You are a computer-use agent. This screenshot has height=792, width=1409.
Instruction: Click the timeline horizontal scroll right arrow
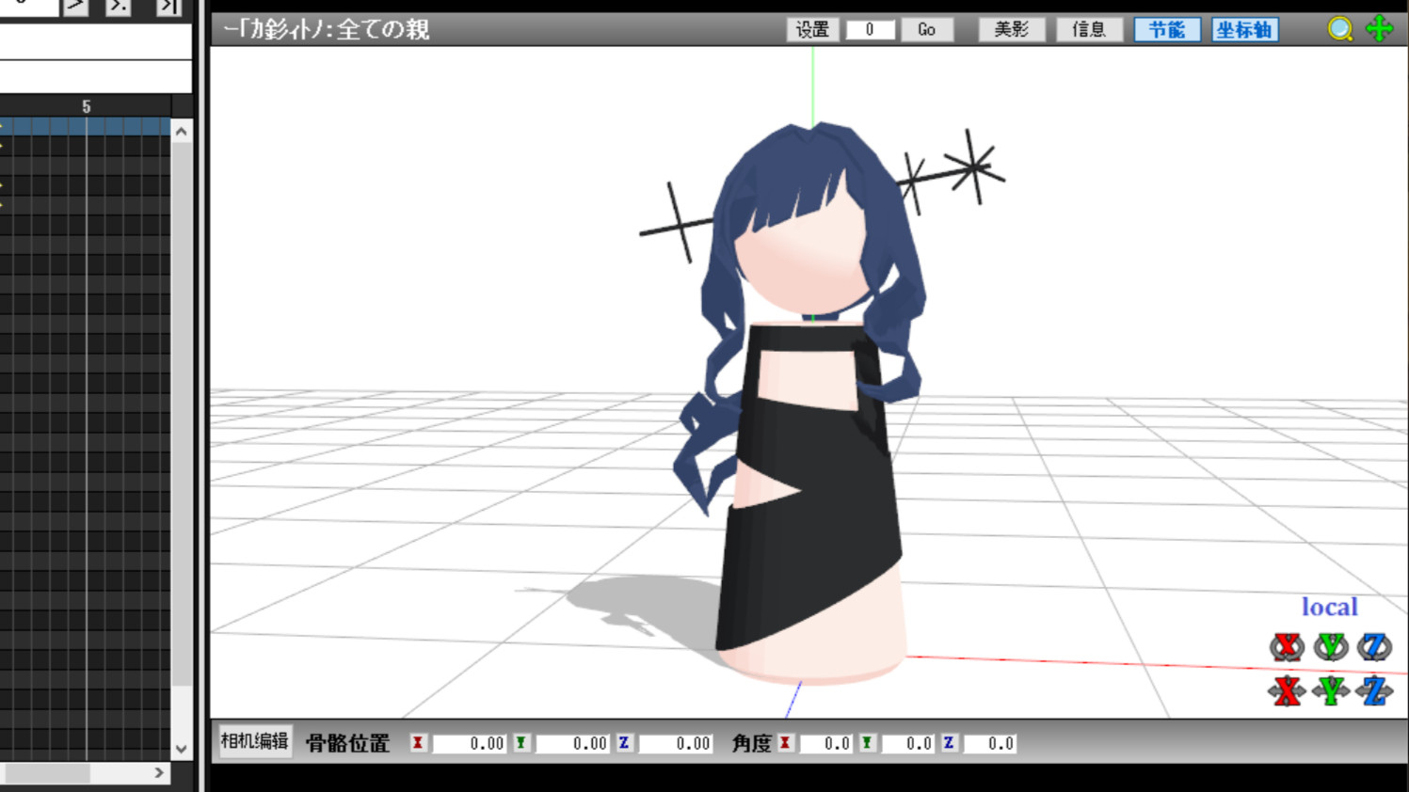[x=159, y=773]
